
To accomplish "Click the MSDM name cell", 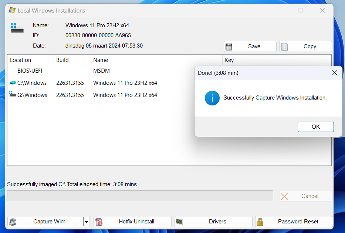I will pos(101,71).
